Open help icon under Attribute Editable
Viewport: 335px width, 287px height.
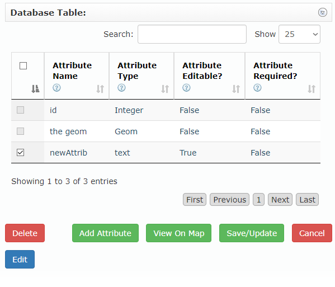[x=186, y=88]
